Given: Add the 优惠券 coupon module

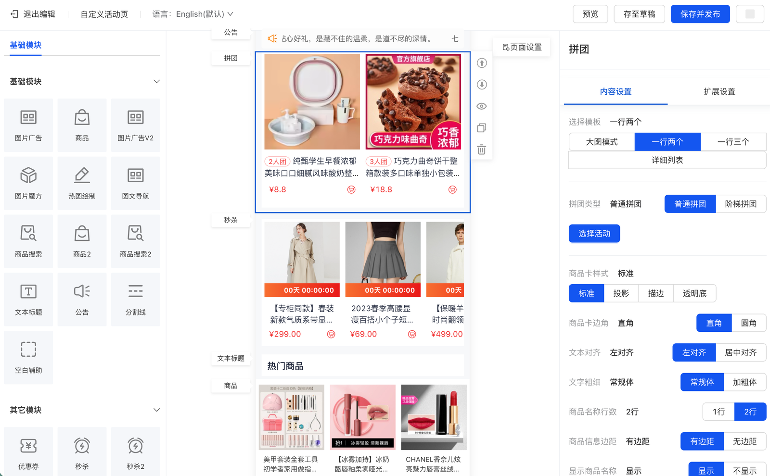Looking at the screenshot, I should (x=28, y=453).
